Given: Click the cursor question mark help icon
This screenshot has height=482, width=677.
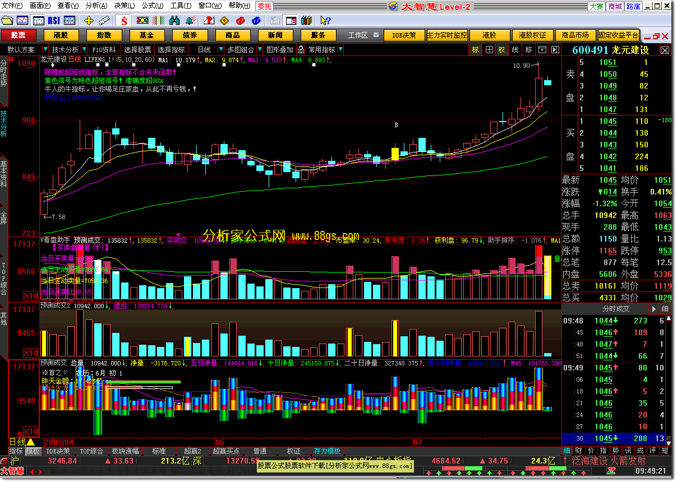Looking at the screenshot, I should coord(325,21).
